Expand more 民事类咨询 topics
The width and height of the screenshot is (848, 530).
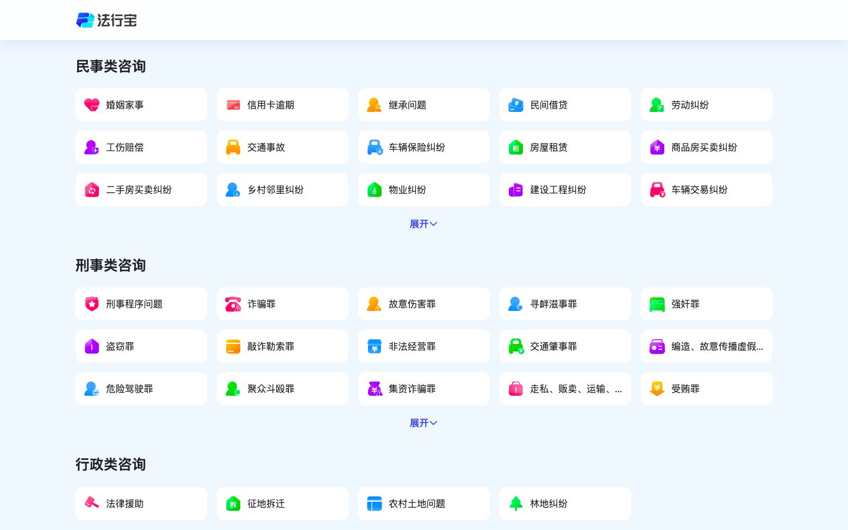[423, 224]
